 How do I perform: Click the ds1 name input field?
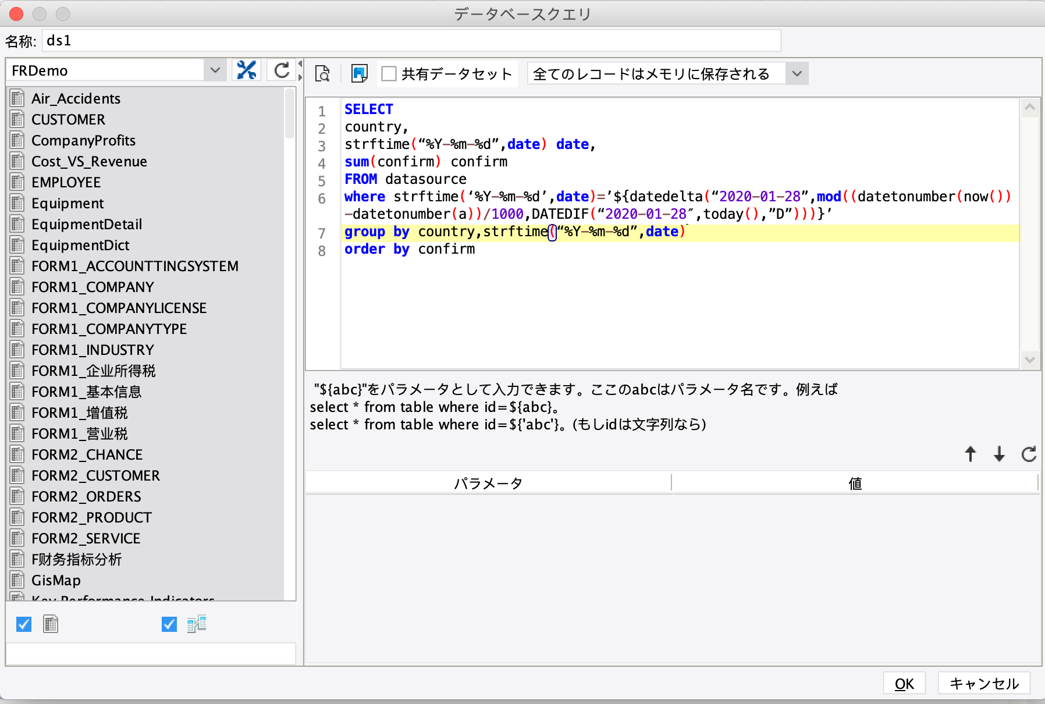411,41
